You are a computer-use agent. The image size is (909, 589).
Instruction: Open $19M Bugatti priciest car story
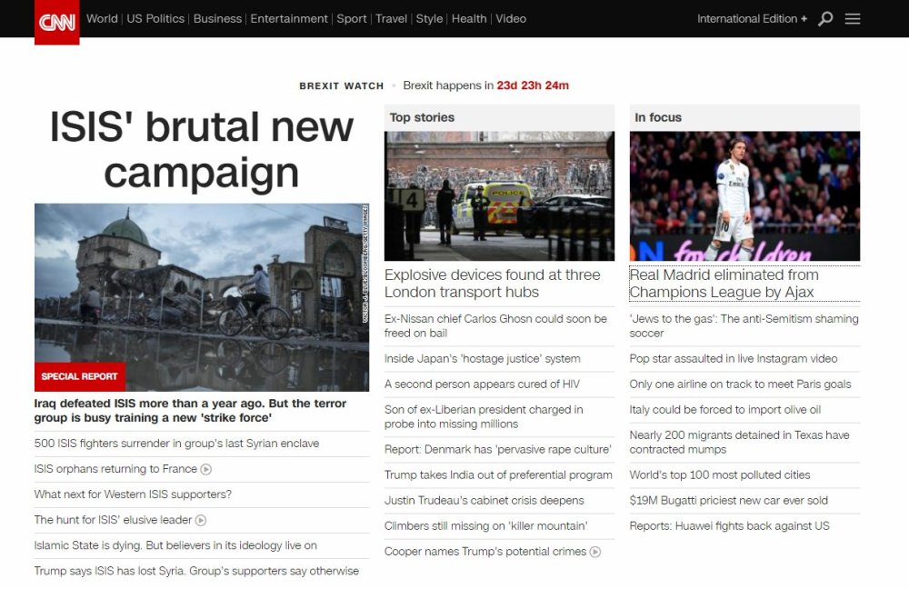click(x=729, y=501)
